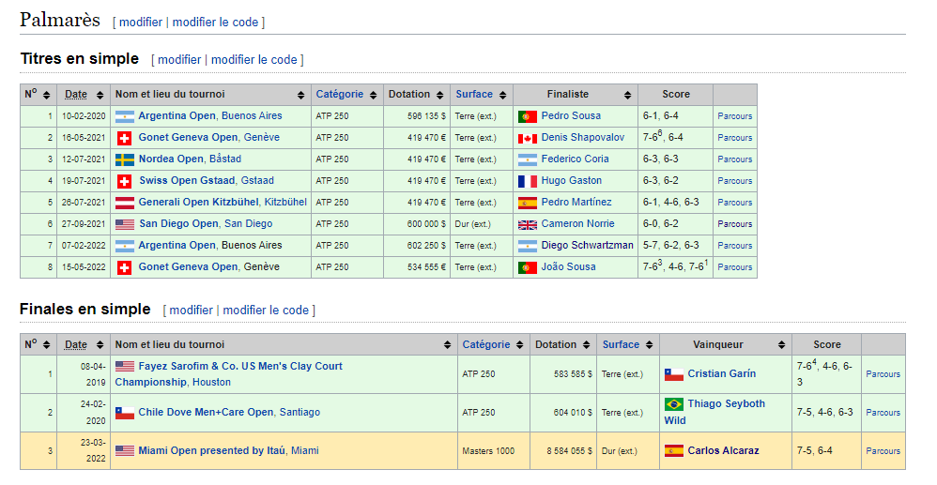Click Portugal flag next to Pedro Sousa
Screen dimensions: 937x485
pos(527,116)
